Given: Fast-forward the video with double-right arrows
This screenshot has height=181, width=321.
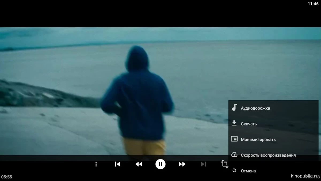Looking at the screenshot, I should pos(182,164).
